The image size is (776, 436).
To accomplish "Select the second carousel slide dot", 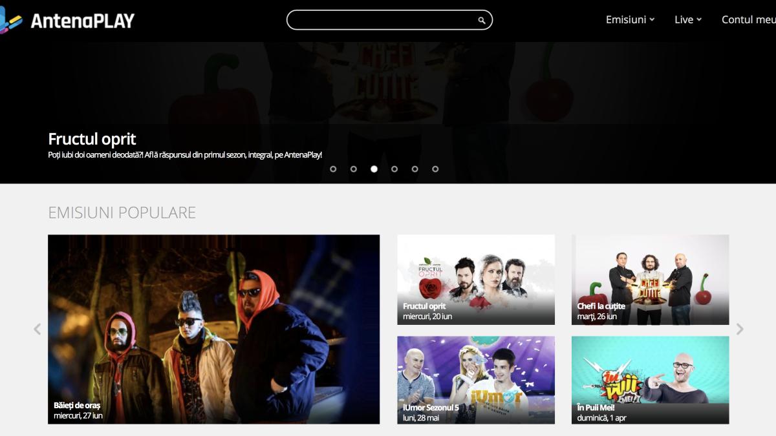I will tap(354, 169).
